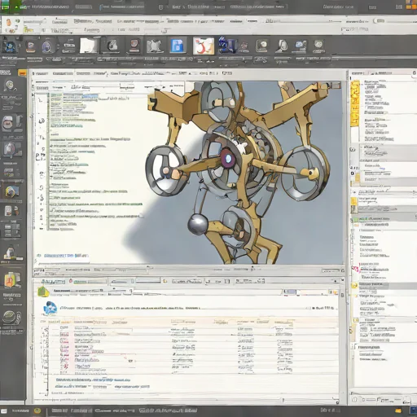Click the gray creature-shaped icon left of save icon

coord(155,46)
